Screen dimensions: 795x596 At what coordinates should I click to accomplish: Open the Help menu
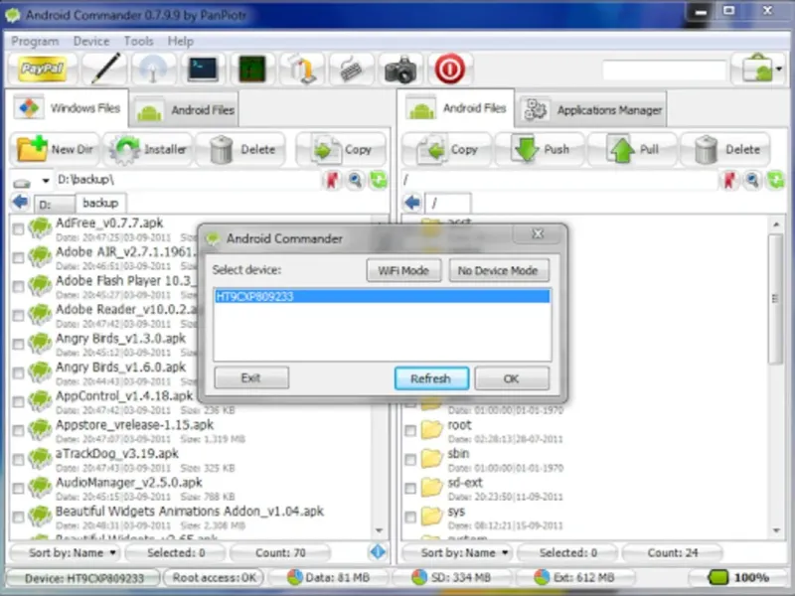click(x=181, y=41)
